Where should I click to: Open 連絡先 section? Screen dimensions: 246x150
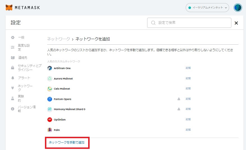pos(22,58)
